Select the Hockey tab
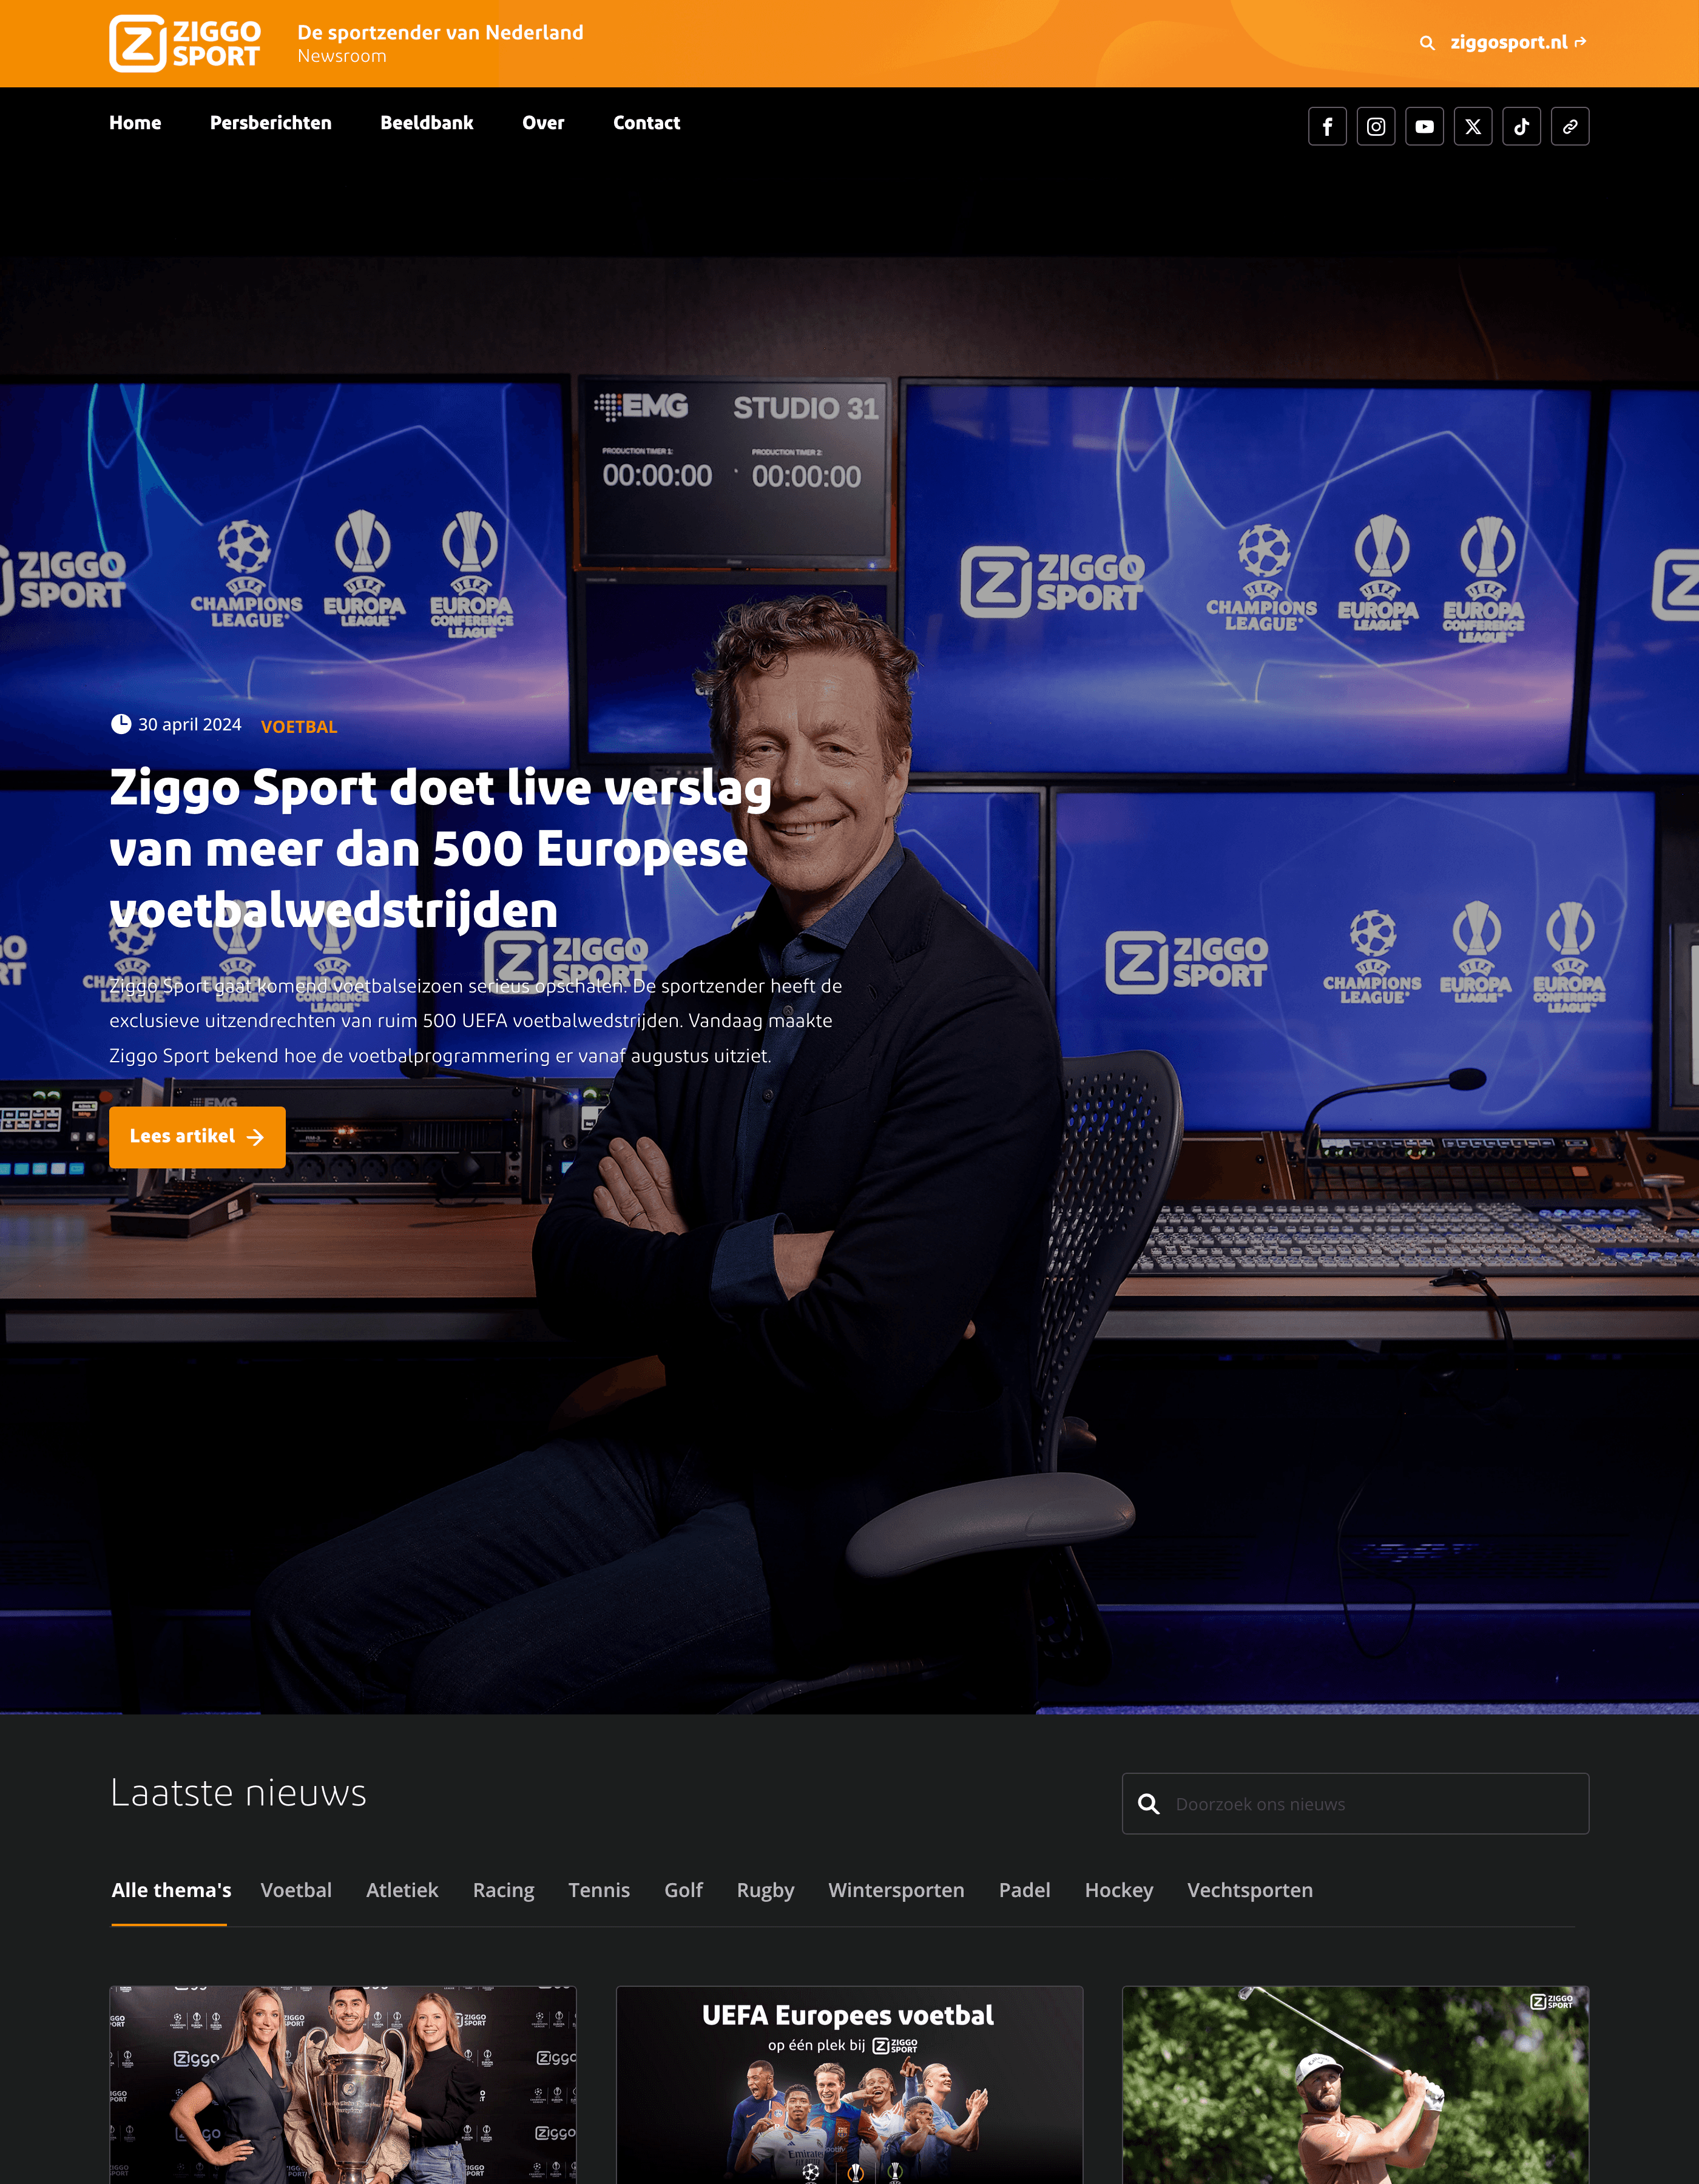 1119,1890
